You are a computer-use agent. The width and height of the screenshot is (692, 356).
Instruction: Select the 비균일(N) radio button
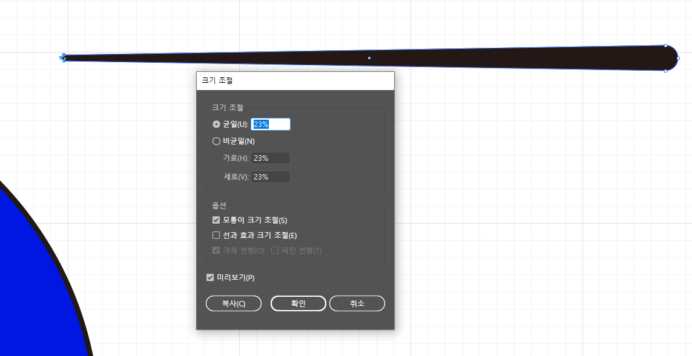pos(216,141)
